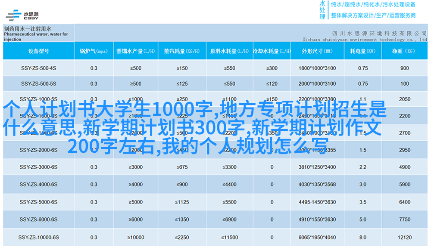
Task: Click the 纯水/超纯水/纯化水/水处理设备 tagline
Action: tap(373, 5)
